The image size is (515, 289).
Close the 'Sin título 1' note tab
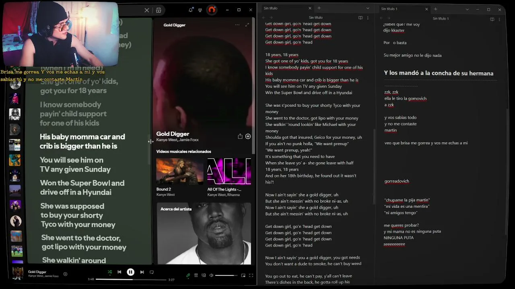(426, 9)
